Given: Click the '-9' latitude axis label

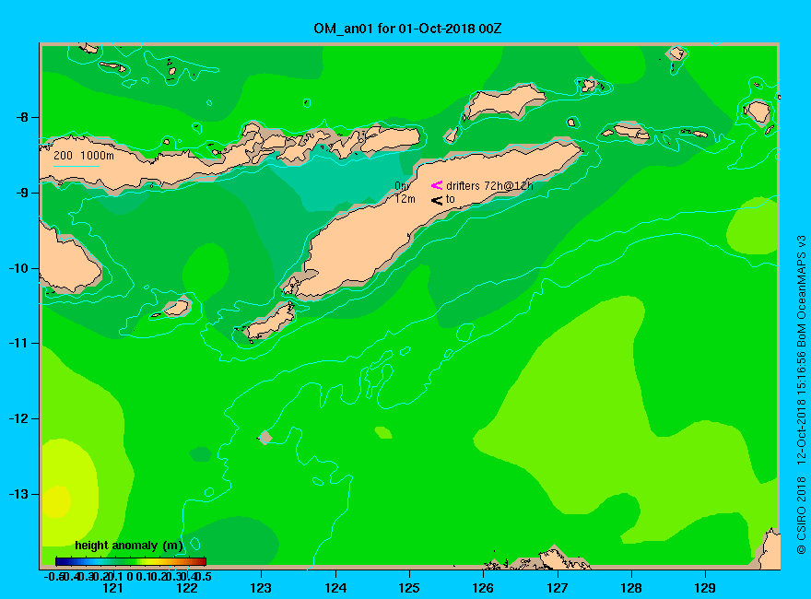Looking at the screenshot, I should (22, 193).
